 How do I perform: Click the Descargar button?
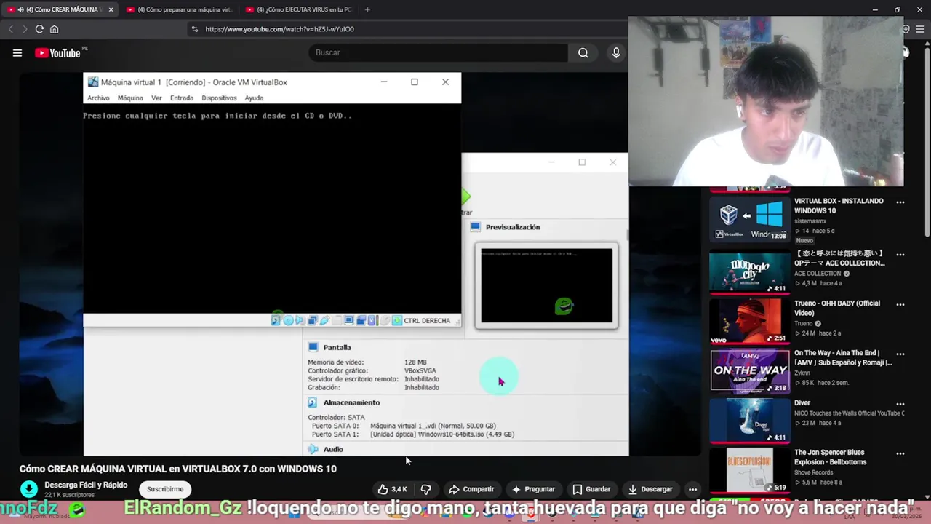(x=650, y=489)
